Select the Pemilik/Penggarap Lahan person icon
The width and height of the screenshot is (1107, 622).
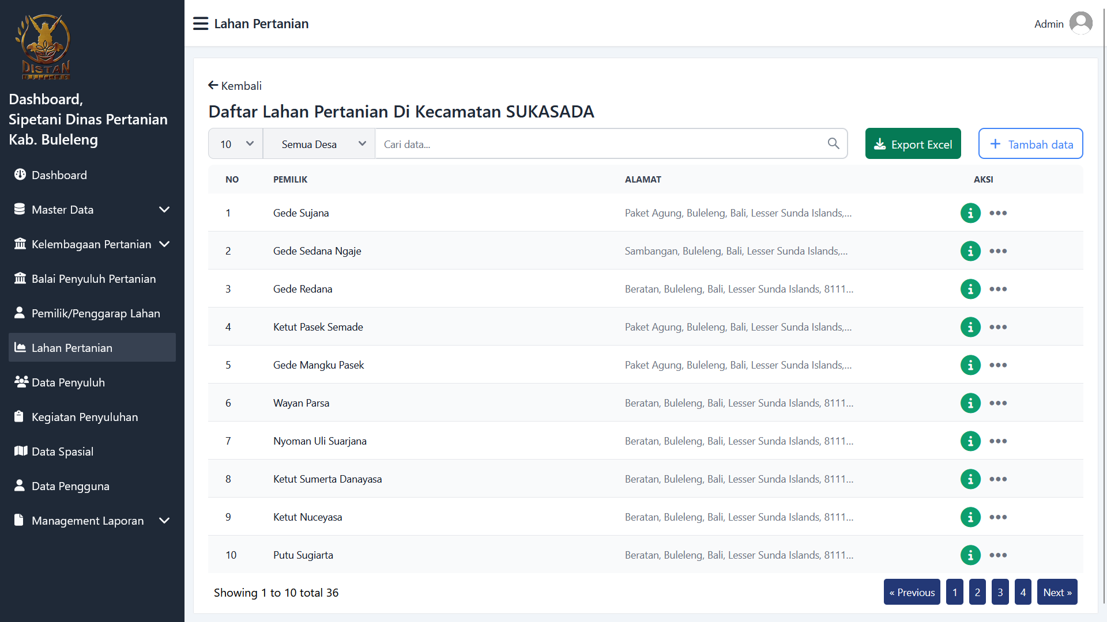point(21,313)
